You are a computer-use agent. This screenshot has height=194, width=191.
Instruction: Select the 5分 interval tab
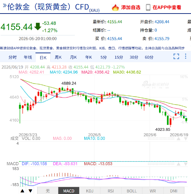tap(103, 57)
